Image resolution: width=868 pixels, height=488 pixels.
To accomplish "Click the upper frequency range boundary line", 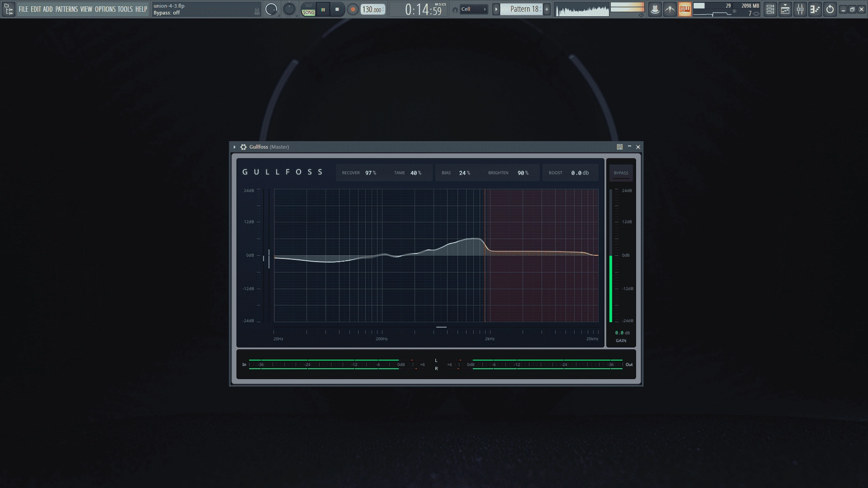I will point(485,256).
